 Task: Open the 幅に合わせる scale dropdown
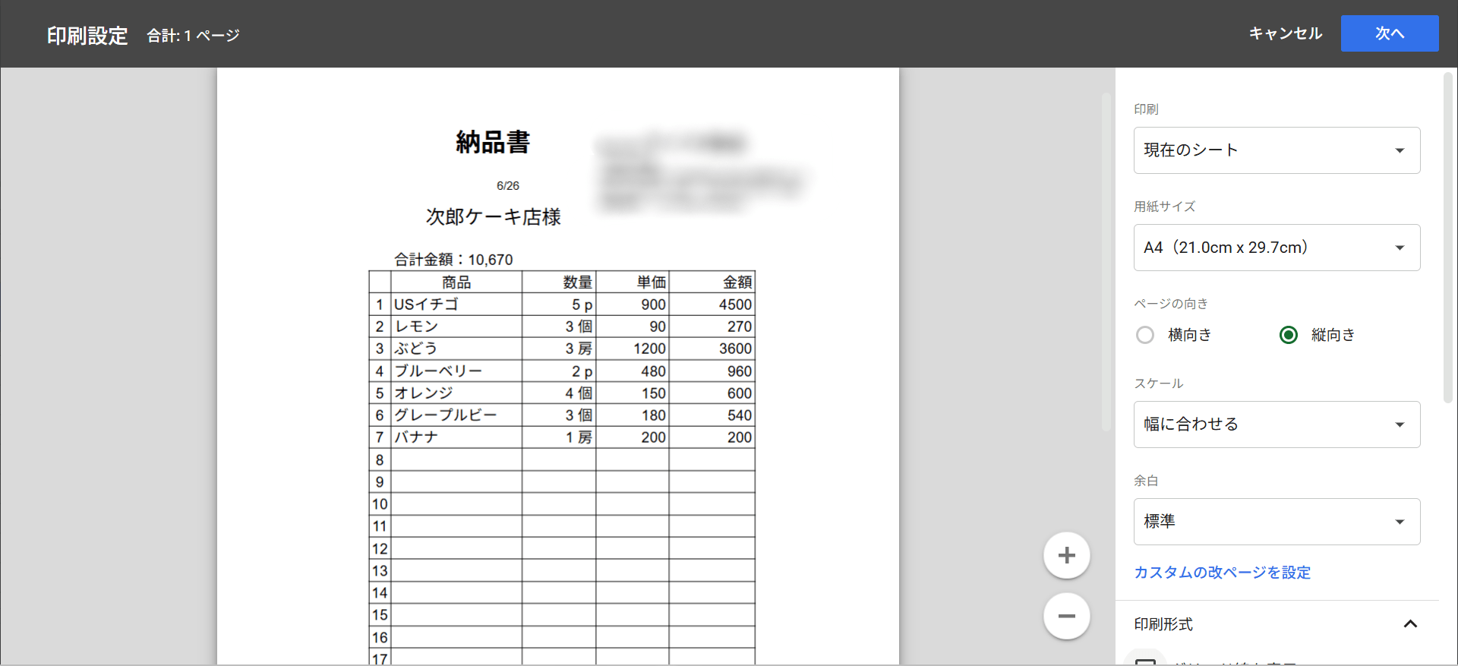click(x=1277, y=425)
